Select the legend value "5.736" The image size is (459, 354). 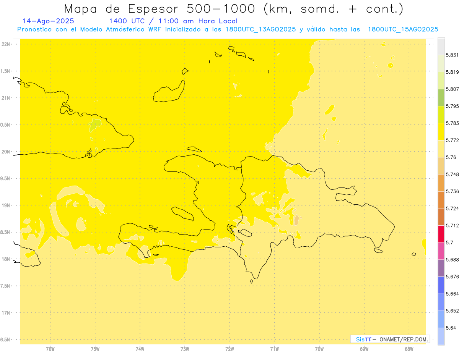coord(452,191)
